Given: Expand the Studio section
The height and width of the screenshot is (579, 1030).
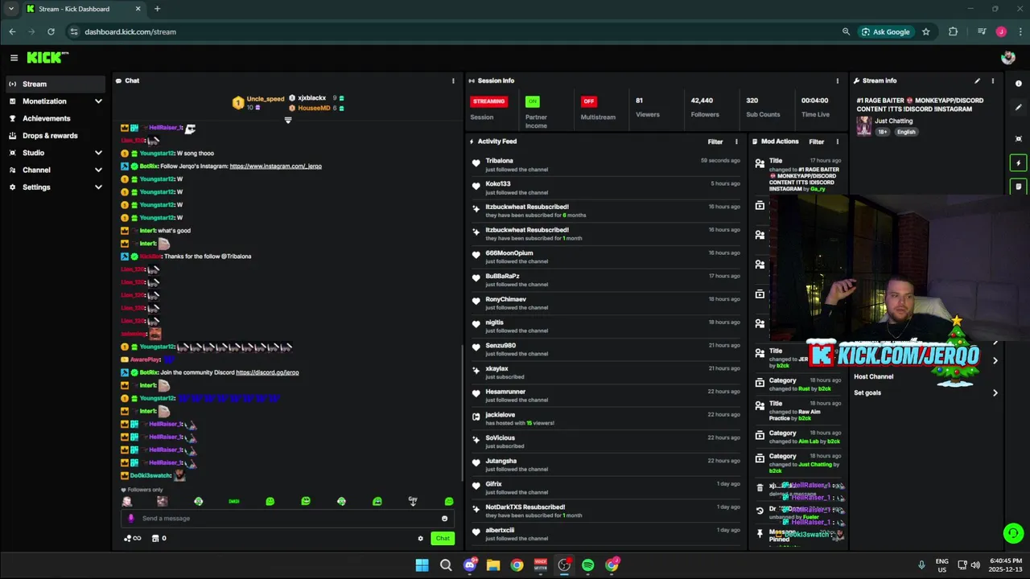Looking at the screenshot, I should click(55, 153).
